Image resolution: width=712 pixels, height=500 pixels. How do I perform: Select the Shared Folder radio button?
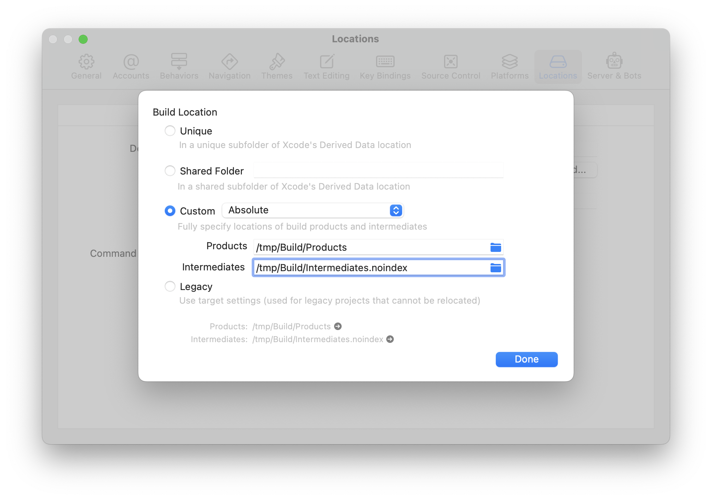tap(170, 171)
